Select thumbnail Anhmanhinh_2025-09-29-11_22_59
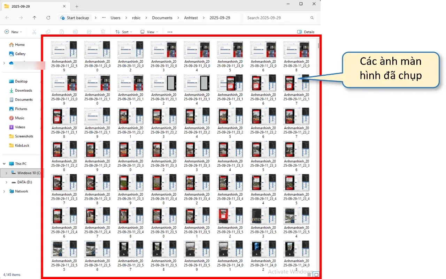The image size is (446, 279). pyautogui.click(x=64, y=57)
